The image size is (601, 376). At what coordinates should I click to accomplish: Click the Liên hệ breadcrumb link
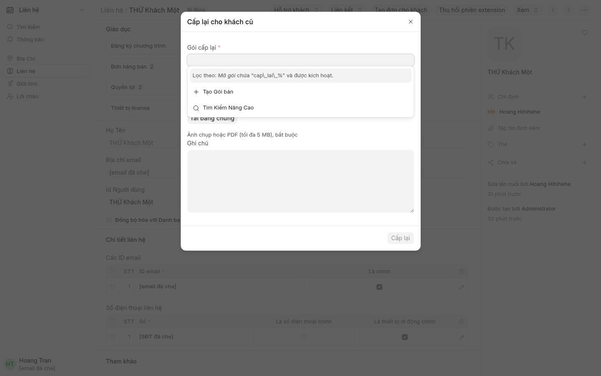pos(111,10)
